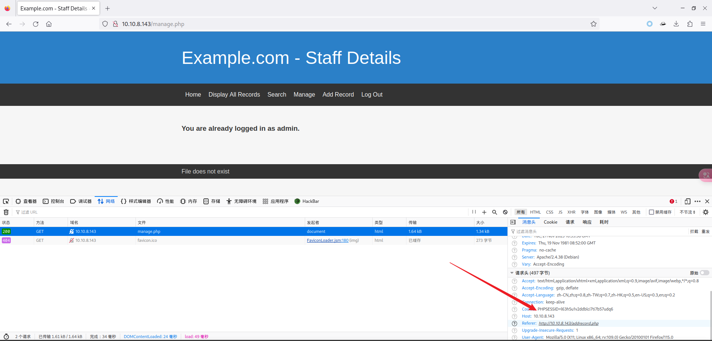
Task: Open network settings gear icon
Action: pos(706,212)
